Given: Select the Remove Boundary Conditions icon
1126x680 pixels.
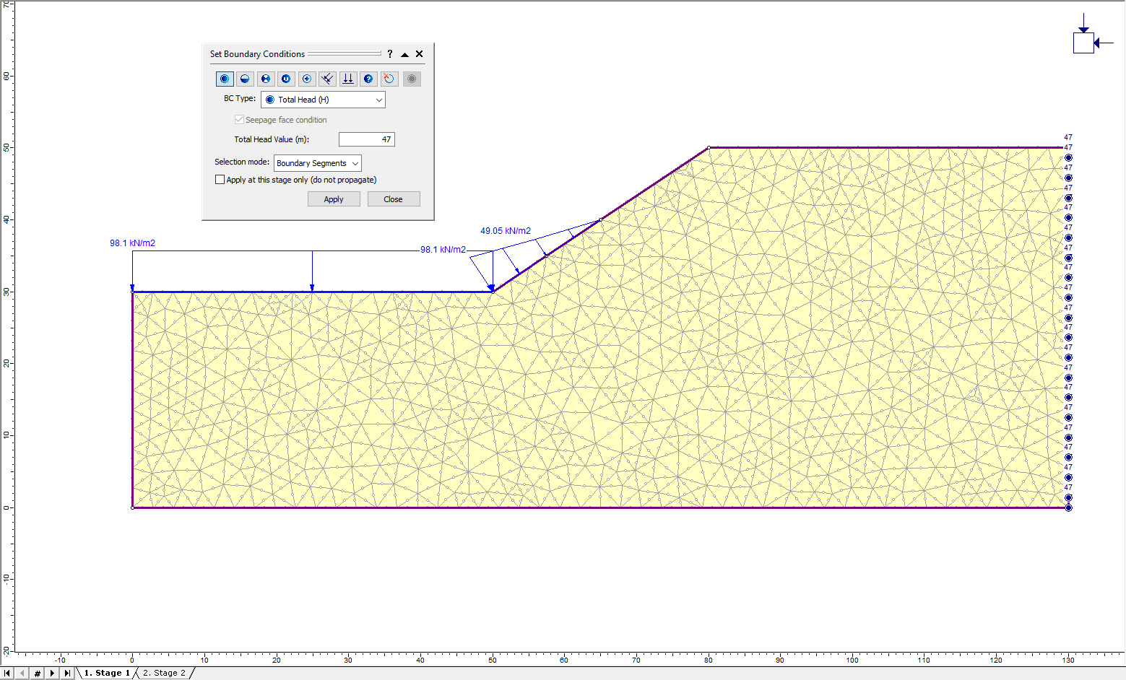Looking at the screenshot, I should 389,79.
